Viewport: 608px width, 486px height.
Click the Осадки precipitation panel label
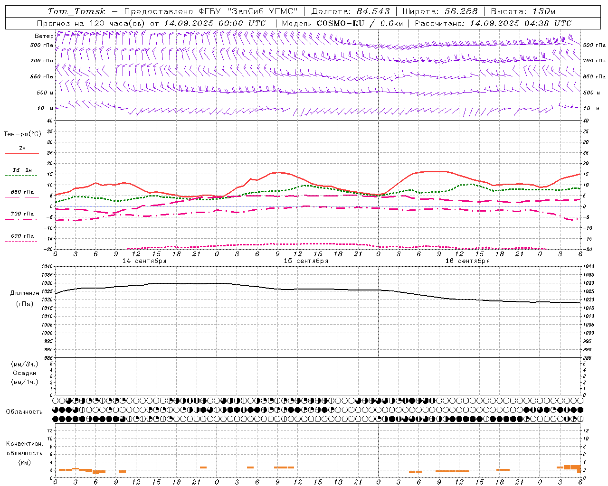(x=25, y=373)
